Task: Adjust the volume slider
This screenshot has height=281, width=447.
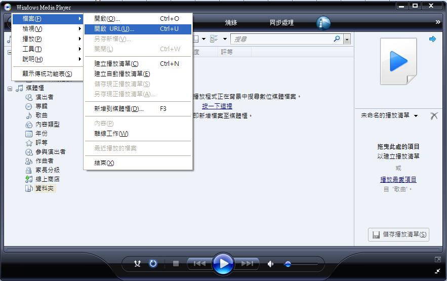Action: (301, 264)
